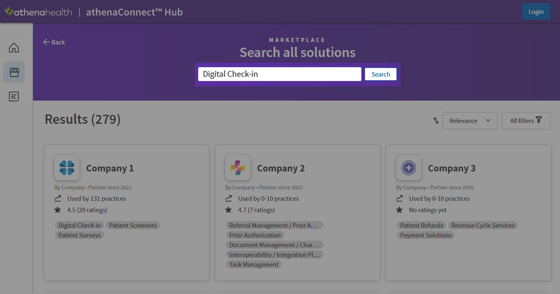Click the athenahealth logo
The height and width of the screenshot is (294, 560).
(x=38, y=12)
